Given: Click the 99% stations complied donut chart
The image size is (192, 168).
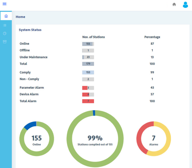Looking at the screenshot, I should coord(95,138).
